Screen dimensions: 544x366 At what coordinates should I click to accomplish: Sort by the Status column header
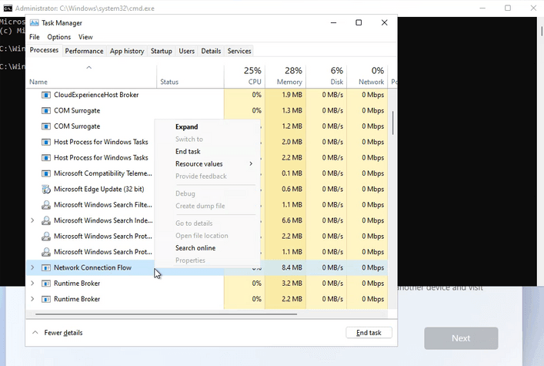click(190, 76)
